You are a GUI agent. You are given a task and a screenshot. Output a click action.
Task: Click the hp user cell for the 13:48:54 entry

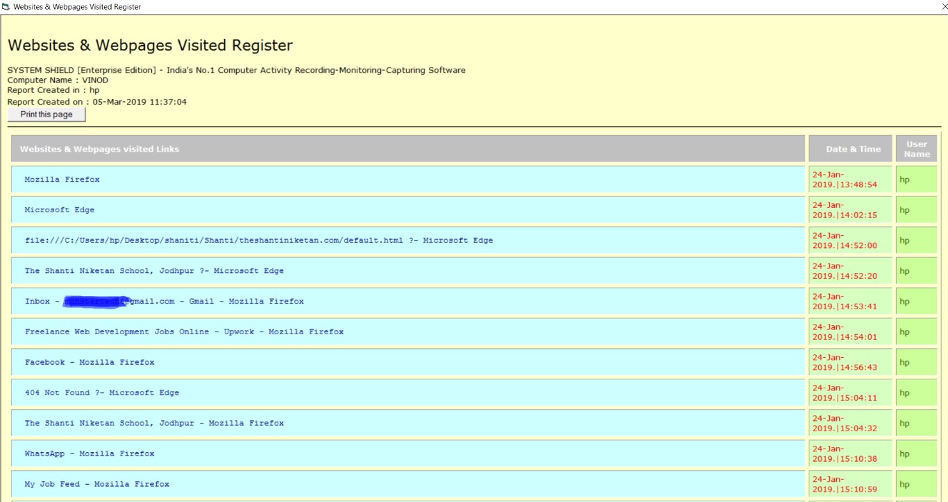coord(917,180)
